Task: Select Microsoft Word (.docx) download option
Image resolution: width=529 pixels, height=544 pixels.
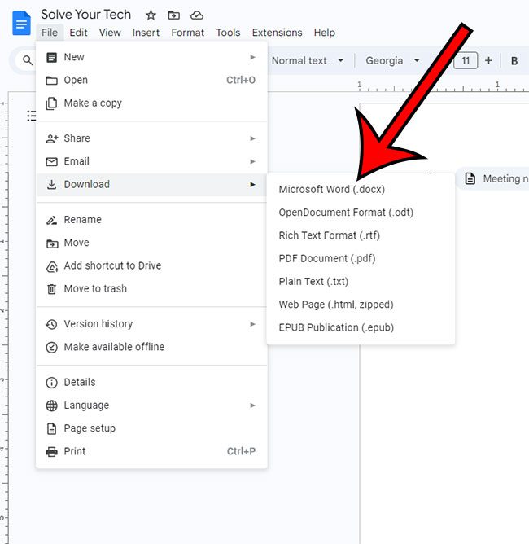Action: click(x=332, y=190)
